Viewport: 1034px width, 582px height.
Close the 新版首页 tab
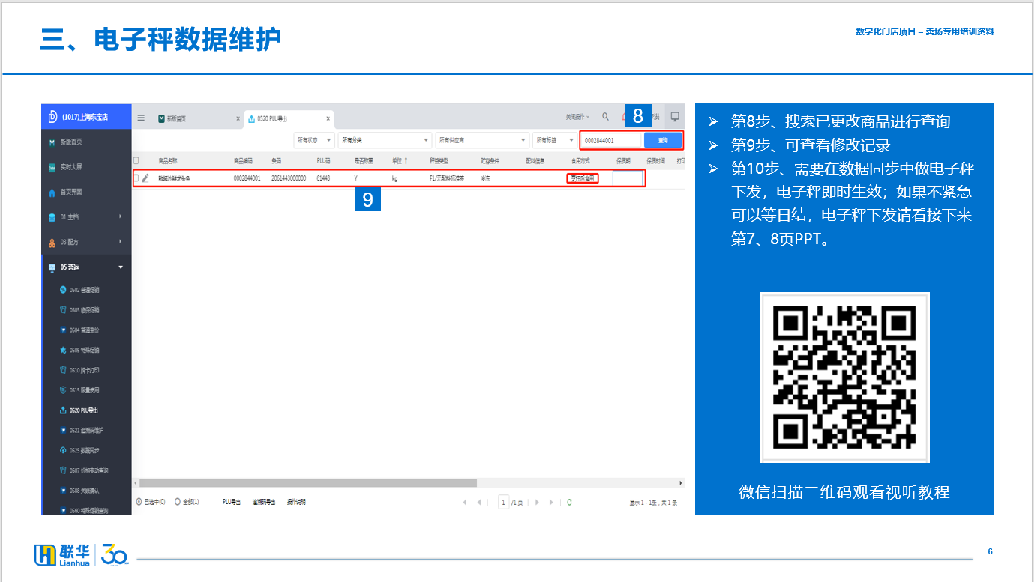pos(238,118)
